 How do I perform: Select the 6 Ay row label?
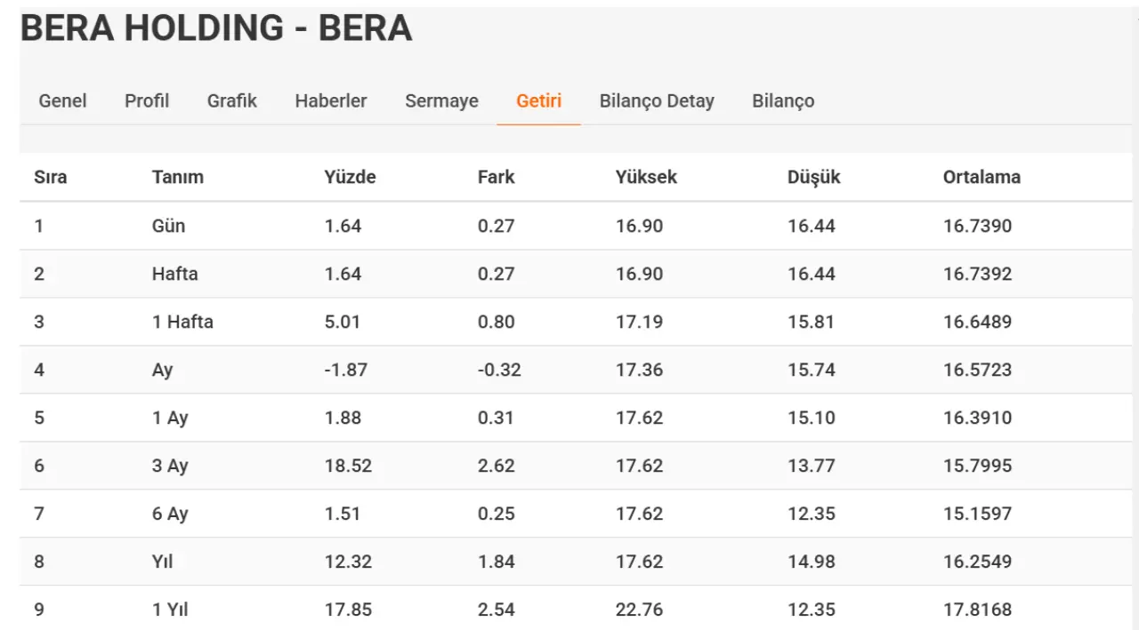[x=170, y=514]
